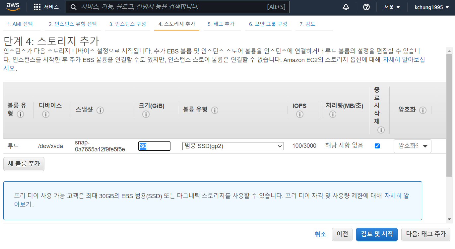
Task: Click info icon under 처리량(MB/초)
Action: (333, 114)
